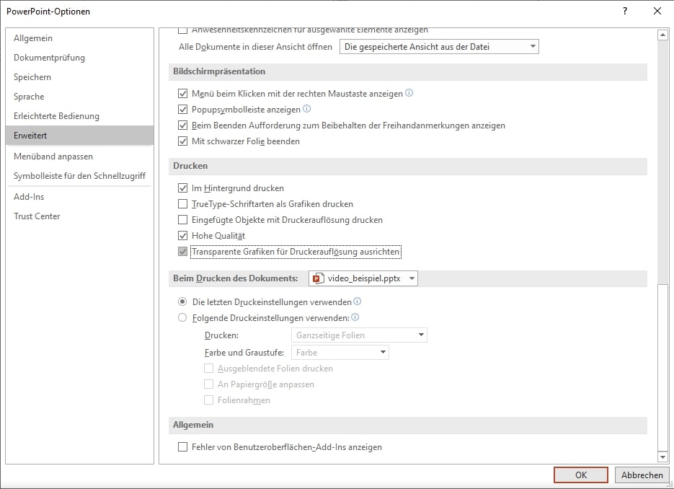Click the PowerPoint file icon in document dropdown
The width and height of the screenshot is (674, 489).
pos(318,278)
